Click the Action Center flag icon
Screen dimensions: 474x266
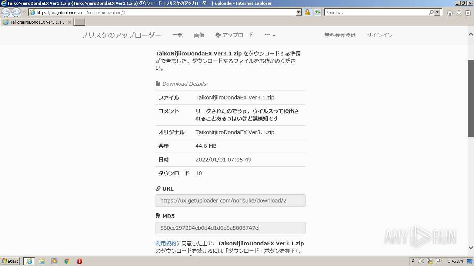[439, 261]
